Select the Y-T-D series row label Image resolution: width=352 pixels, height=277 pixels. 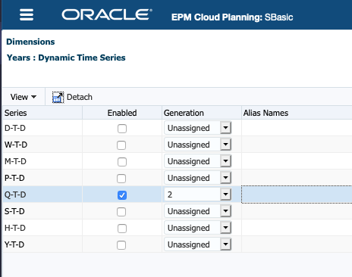click(14, 244)
